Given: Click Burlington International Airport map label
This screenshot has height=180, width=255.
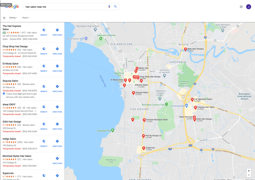Looking at the screenshot, I should pyautogui.click(x=244, y=96).
